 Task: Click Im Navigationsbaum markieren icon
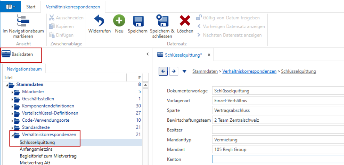23,21
